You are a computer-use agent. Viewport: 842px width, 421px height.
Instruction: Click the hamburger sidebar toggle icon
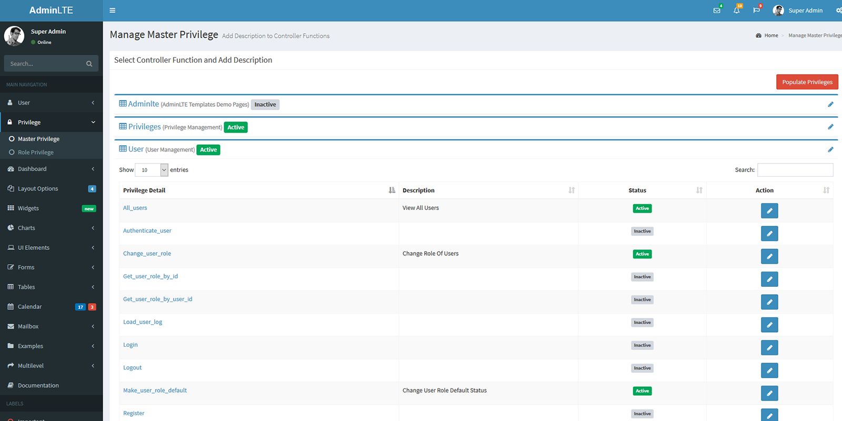tap(112, 11)
